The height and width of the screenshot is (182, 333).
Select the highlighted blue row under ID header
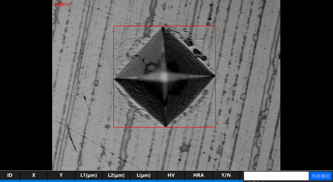pos(10,181)
